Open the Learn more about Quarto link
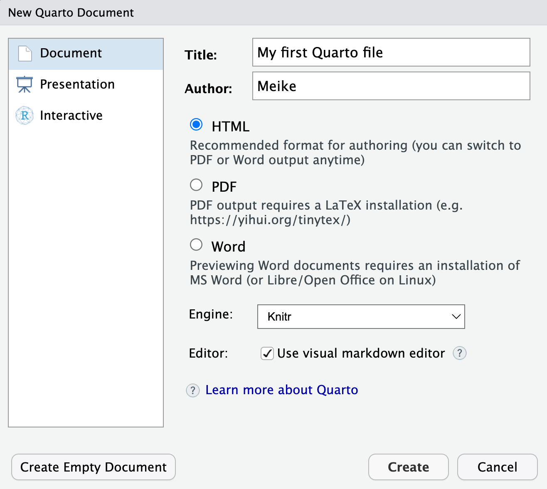The height and width of the screenshot is (489, 547). pyautogui.click(x=281, y=390)
